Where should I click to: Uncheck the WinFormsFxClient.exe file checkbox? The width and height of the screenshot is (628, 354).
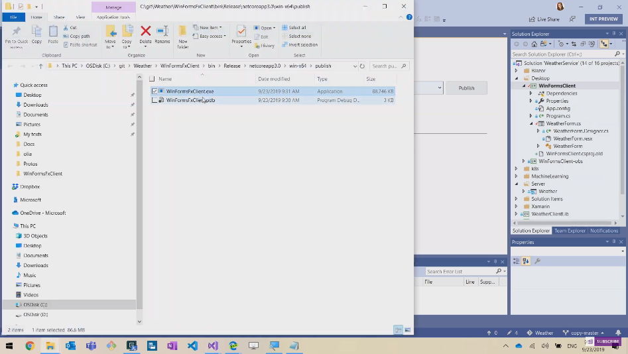[x=155, y=91]
